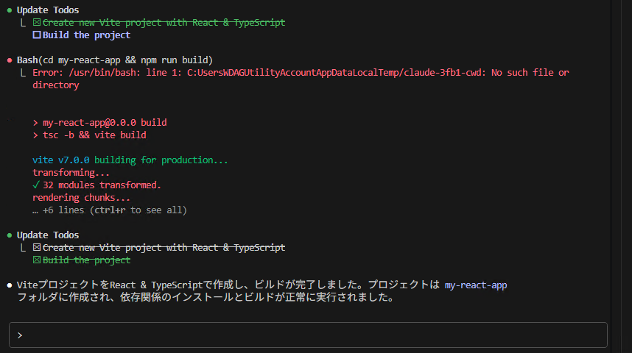Click the 'rendering chunks...' line
Screen dimensions: 632x353
(82, 198)
